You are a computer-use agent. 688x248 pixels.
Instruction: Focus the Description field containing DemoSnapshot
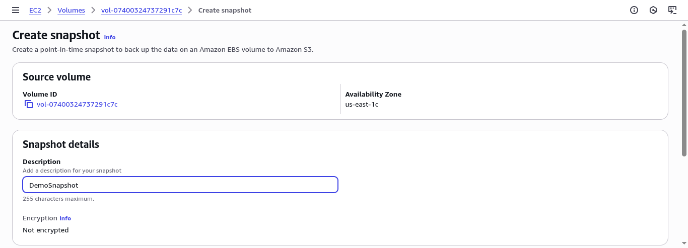click(x=180, y=185)
